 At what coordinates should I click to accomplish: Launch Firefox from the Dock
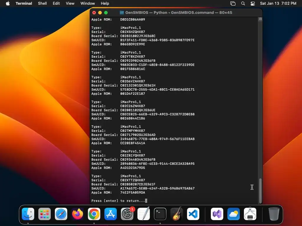click(x=78, y=214)
